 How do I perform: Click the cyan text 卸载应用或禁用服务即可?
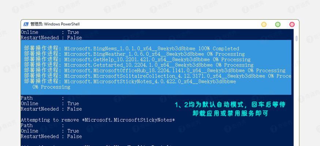[x=230, y=114]
